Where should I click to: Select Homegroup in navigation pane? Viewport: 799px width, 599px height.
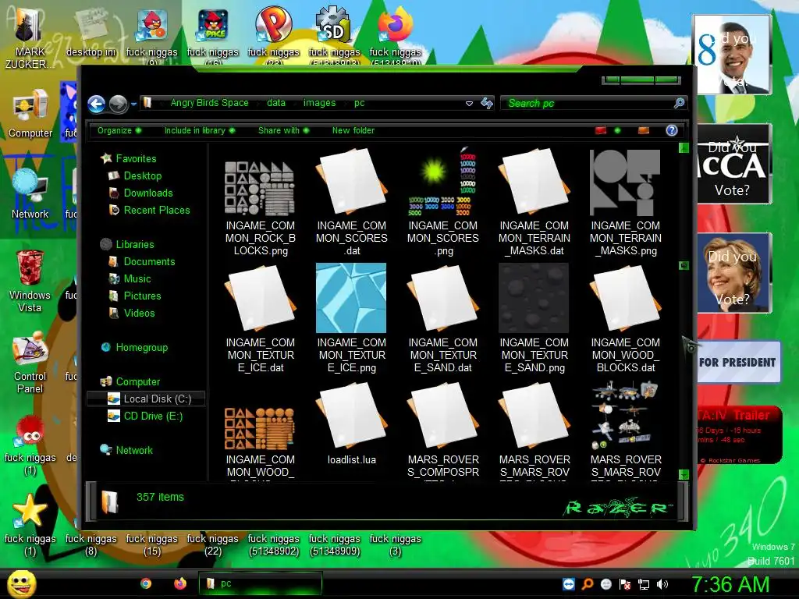[141, 347]
